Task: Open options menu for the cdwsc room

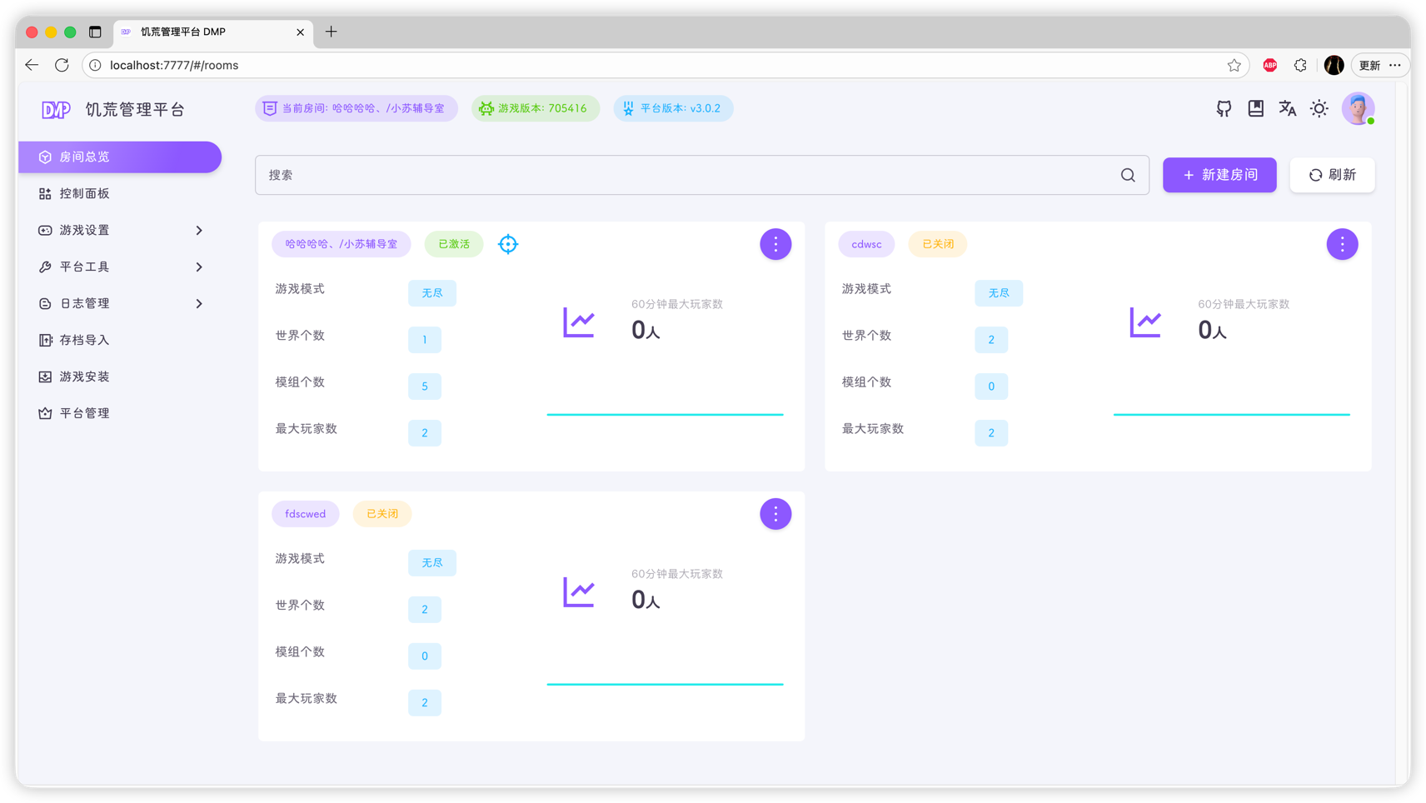Action: coord(1342,244)
